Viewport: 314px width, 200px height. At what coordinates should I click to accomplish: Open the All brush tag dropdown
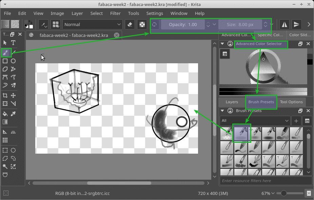click(255, 121)
